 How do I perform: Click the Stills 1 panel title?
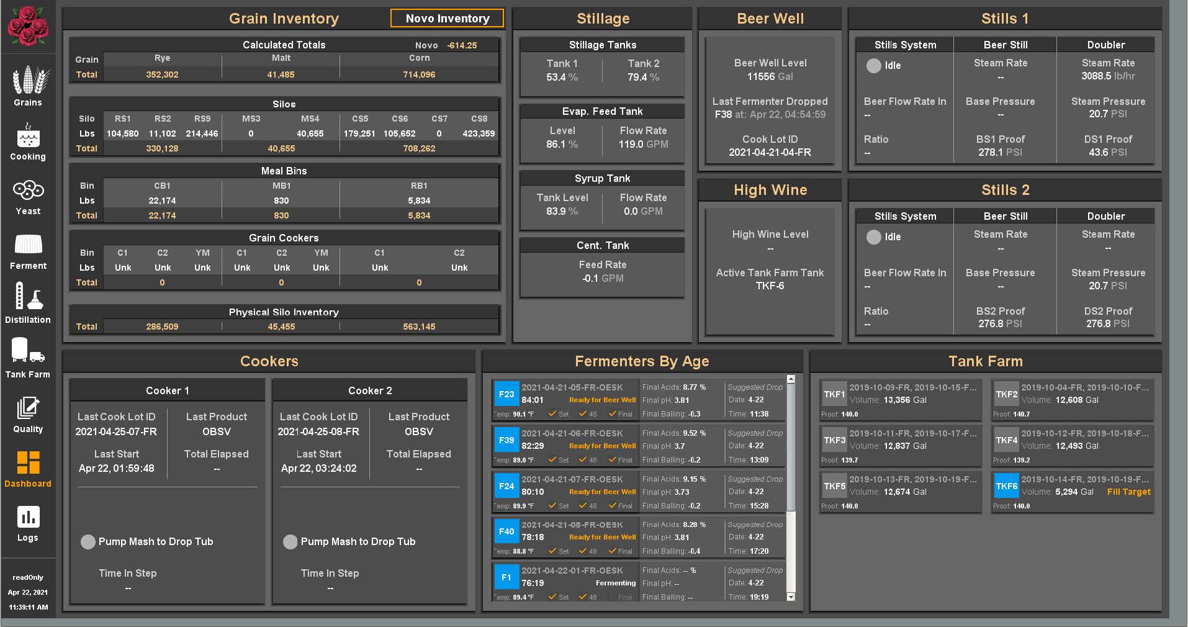point(1005,19)
